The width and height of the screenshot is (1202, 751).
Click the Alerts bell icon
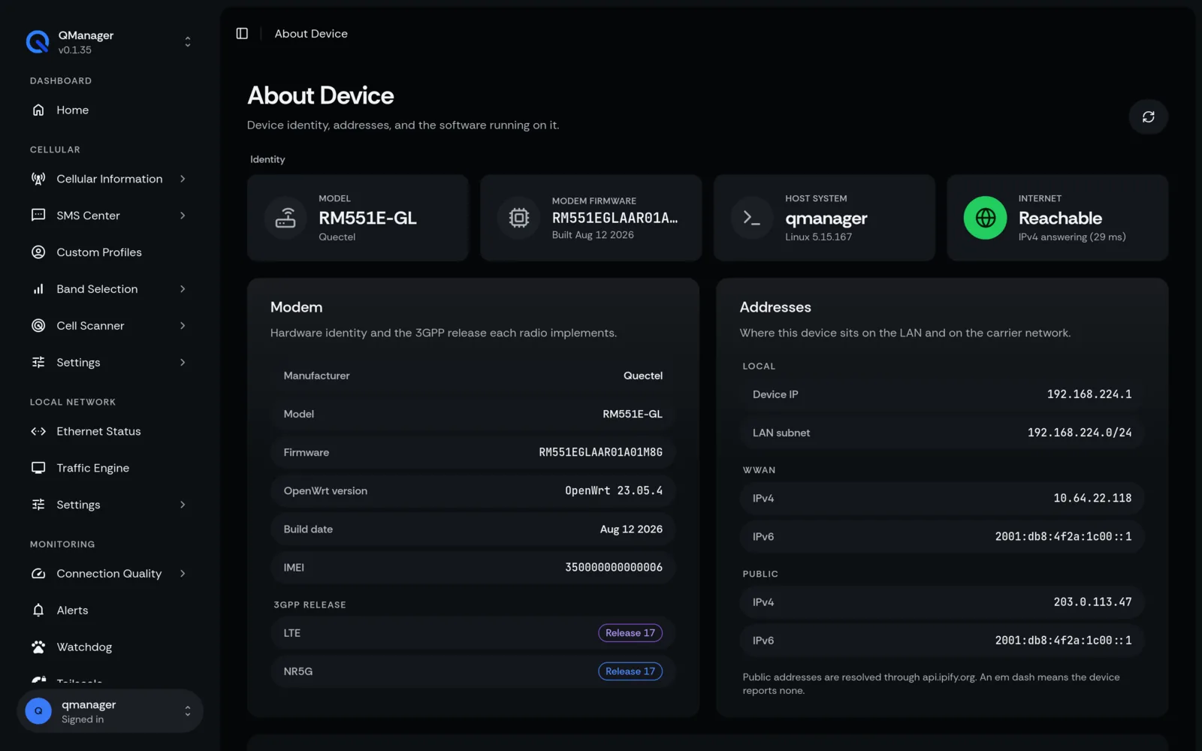(x=38, y=611)
